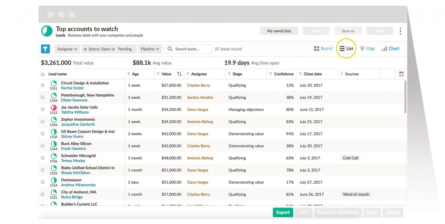Select the Zephyr Investments row checkbox
The image size is (445, 224).
[43, 122]
